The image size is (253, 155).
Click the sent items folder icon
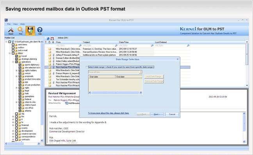[16, 45]
